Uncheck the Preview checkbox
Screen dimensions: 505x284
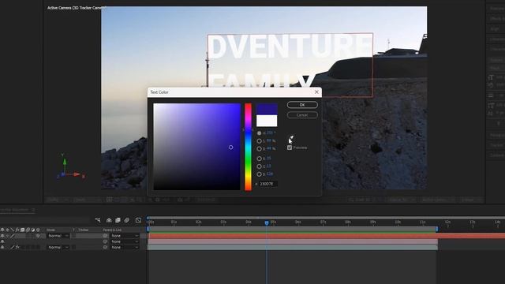[290, 148]
